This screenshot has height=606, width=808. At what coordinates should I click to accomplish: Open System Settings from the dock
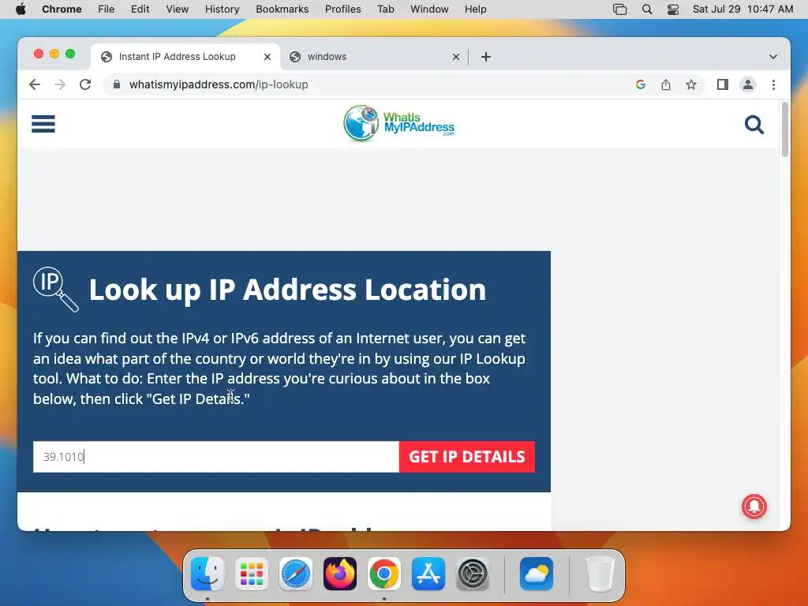pyautogui.click(x=473, y=574)
